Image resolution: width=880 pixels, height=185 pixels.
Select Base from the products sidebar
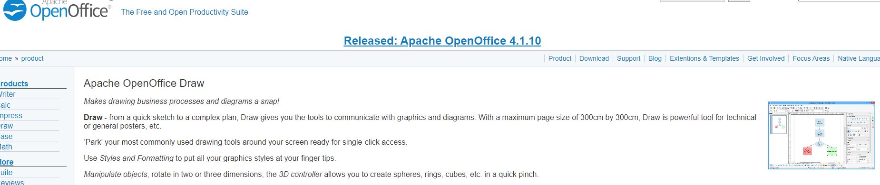coord(6,136)
